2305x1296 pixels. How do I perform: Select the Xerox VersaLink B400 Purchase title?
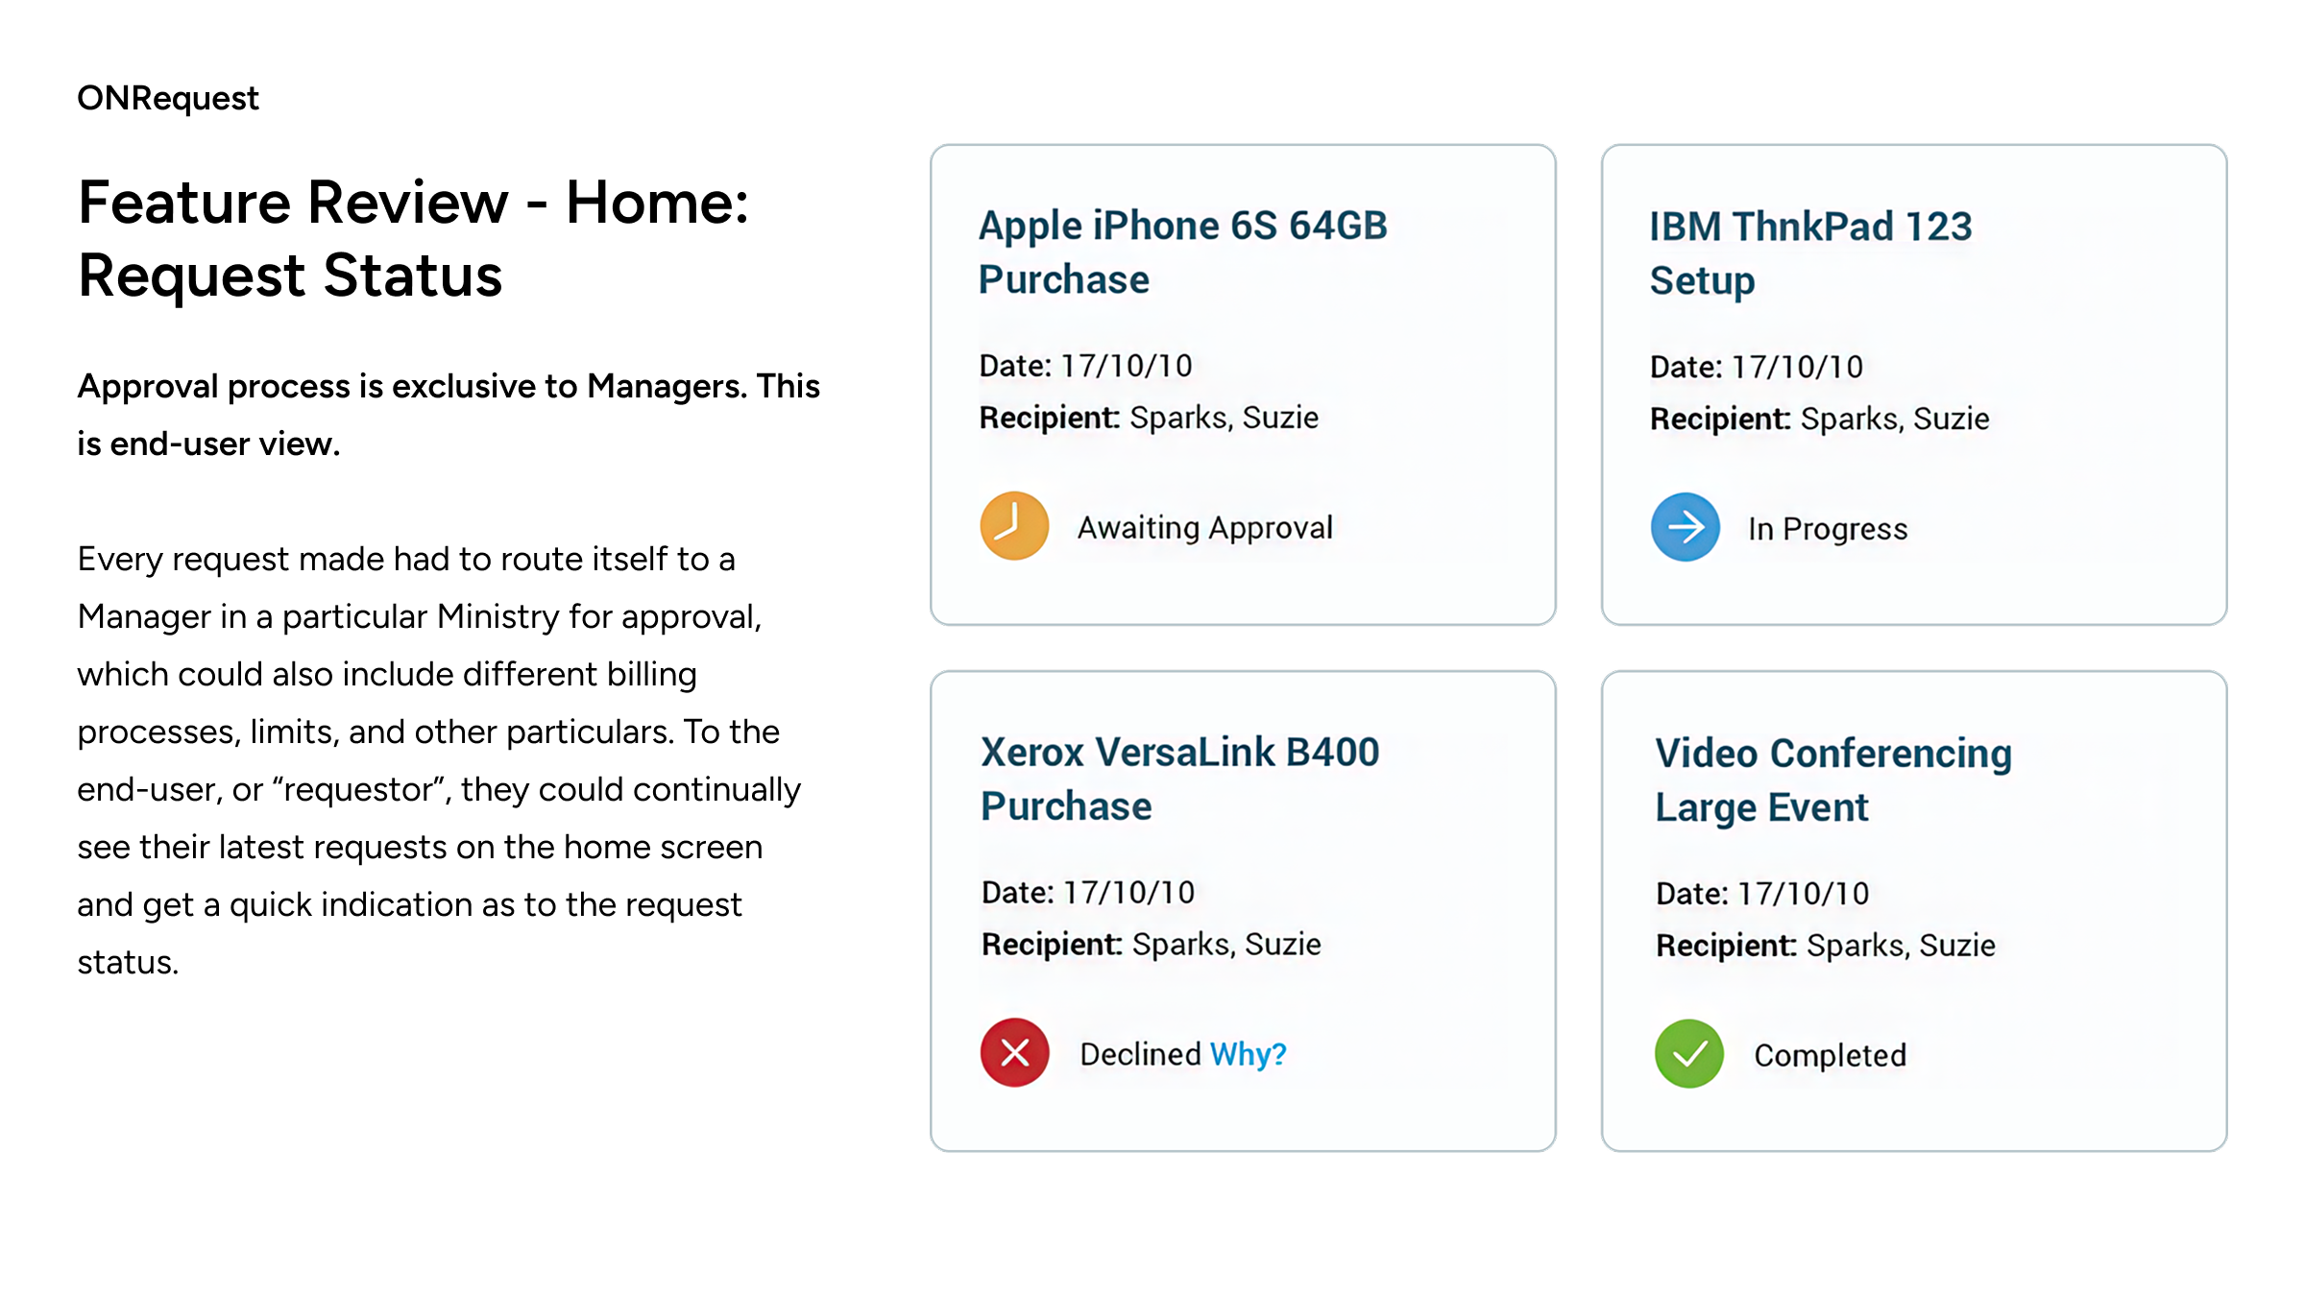1179,779
